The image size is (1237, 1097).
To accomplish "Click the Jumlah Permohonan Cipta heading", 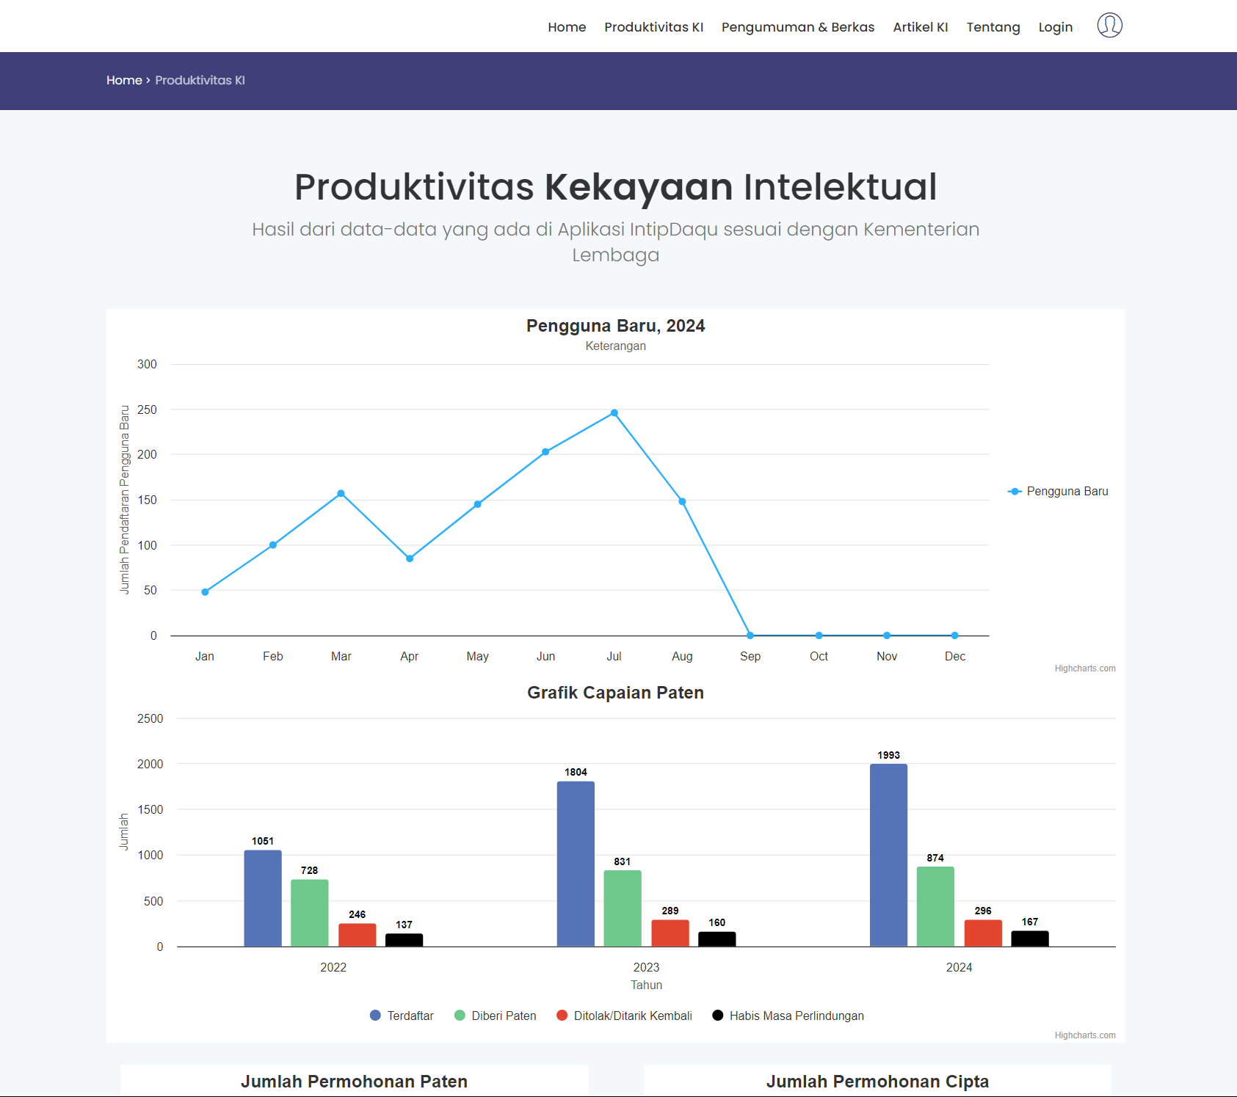I will coord(877,1082).
